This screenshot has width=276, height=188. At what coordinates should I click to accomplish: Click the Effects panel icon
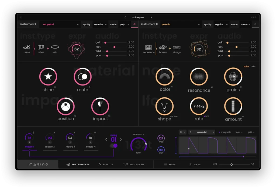point(106,164)
